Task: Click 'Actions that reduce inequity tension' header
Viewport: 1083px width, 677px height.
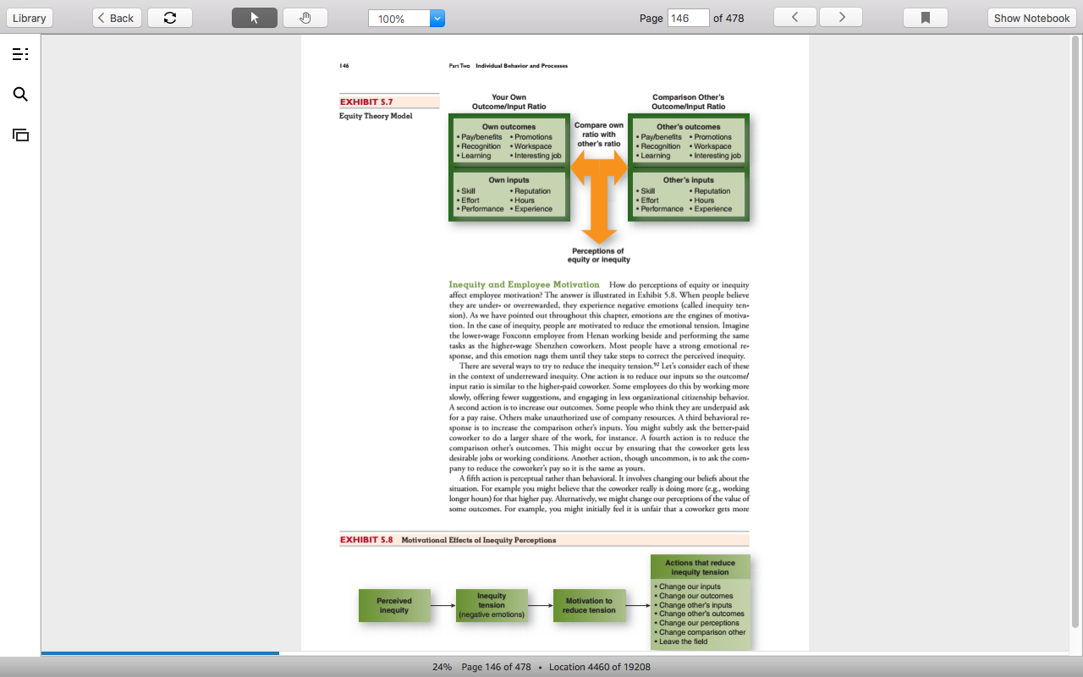Action: tap(701, 567)
